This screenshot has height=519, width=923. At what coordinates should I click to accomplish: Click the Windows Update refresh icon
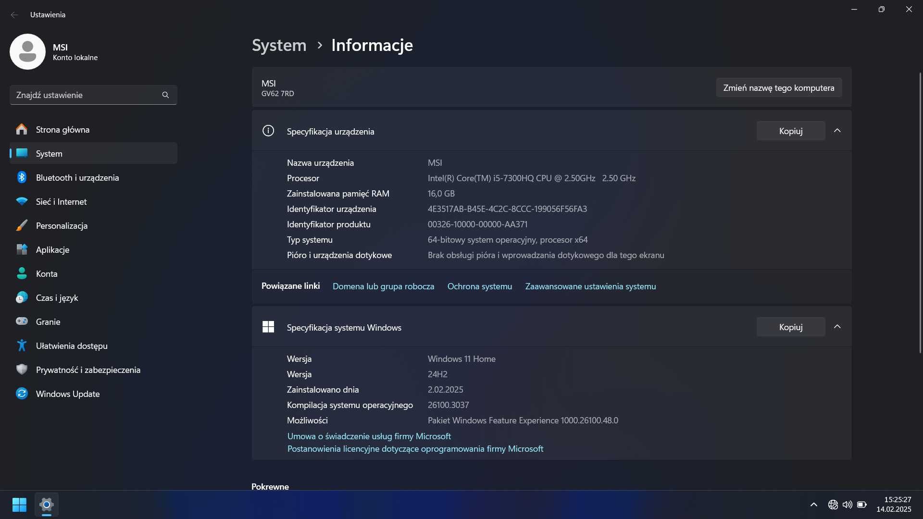point(22,394)
